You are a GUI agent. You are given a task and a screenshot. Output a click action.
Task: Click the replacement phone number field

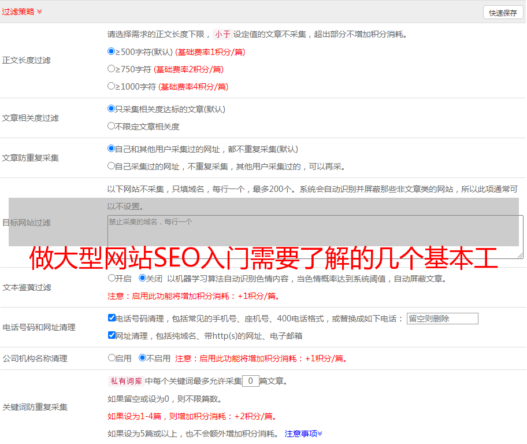(442, 319)
